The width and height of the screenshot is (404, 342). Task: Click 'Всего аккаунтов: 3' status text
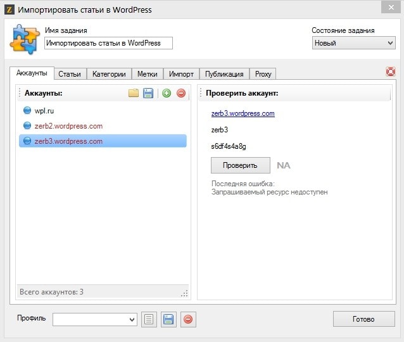point(51,292)
